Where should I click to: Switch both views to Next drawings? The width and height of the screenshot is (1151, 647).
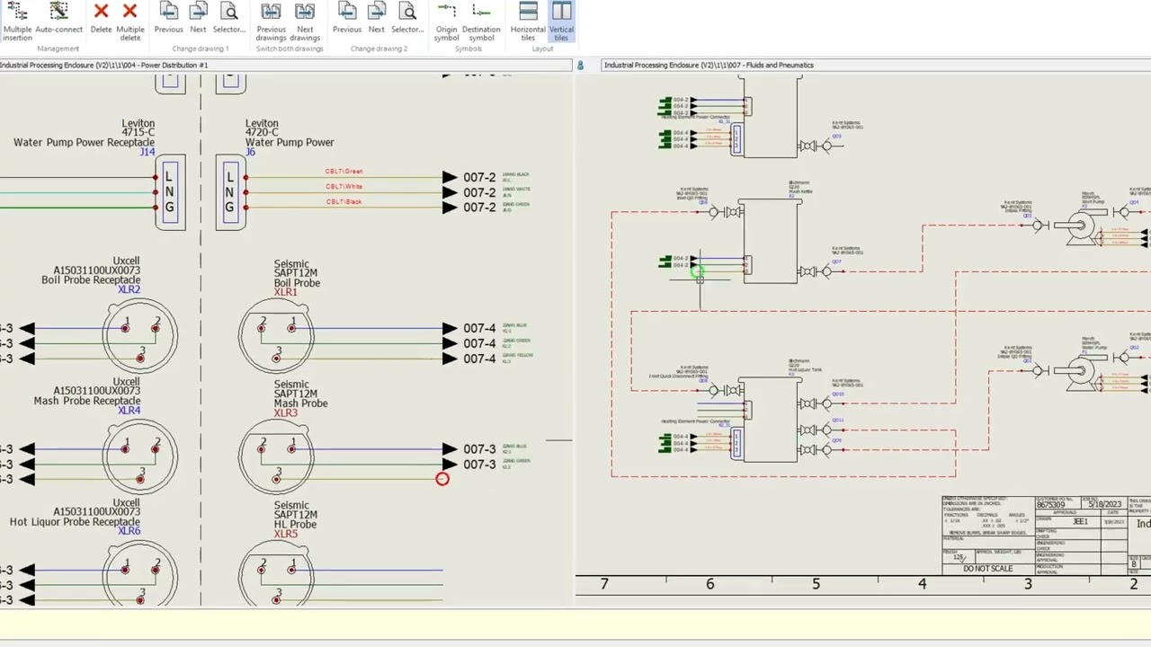(305, 20)
